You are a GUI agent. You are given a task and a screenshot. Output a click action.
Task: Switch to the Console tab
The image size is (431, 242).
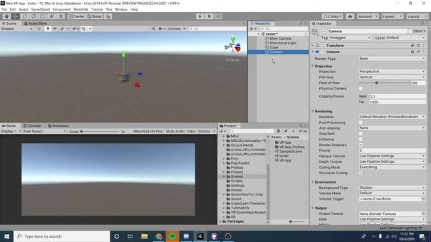pos(32,126)
